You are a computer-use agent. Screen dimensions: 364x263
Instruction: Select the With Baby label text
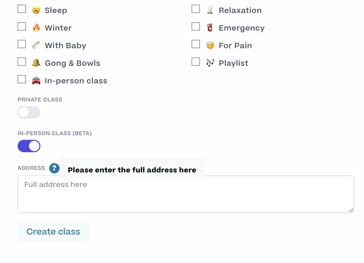65,45
